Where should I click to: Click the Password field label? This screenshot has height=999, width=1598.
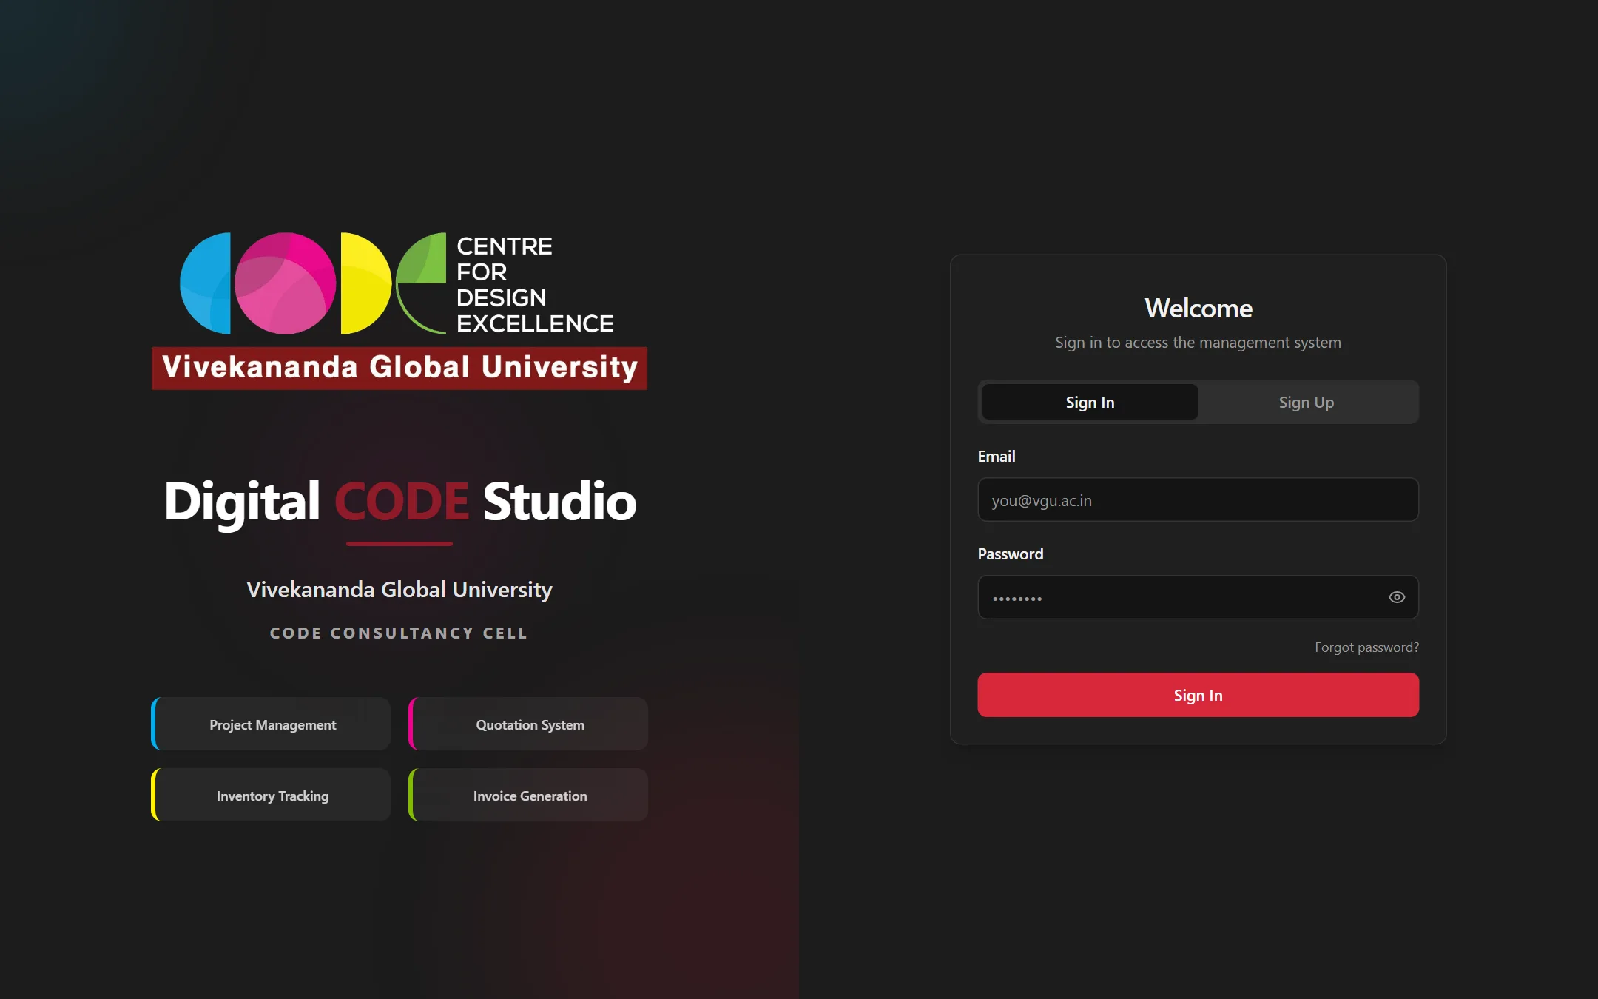click(1011, 554)
